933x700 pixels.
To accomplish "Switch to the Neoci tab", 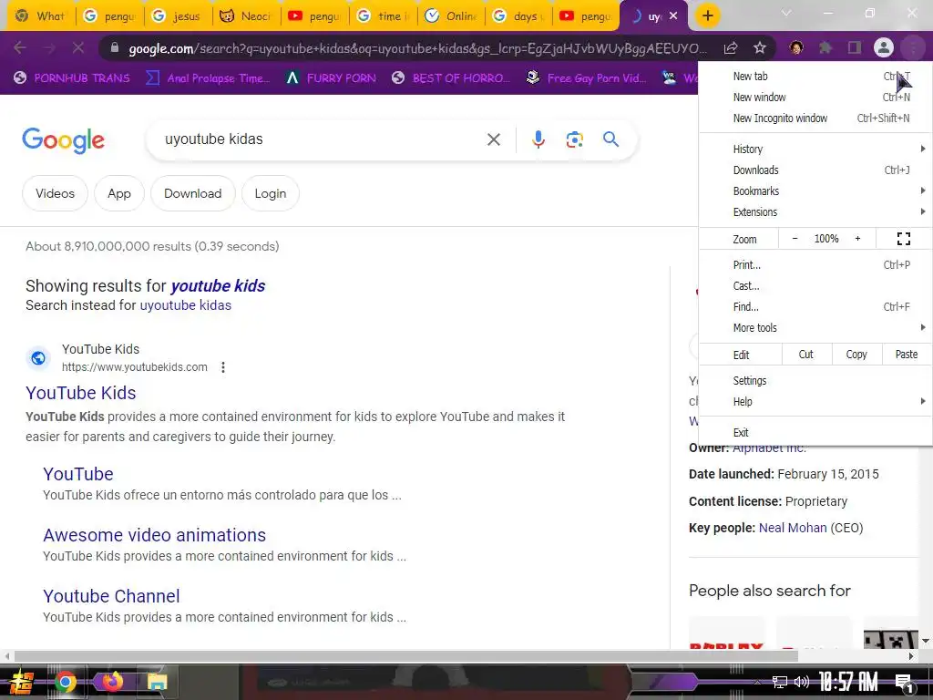I will click(246, 16).
